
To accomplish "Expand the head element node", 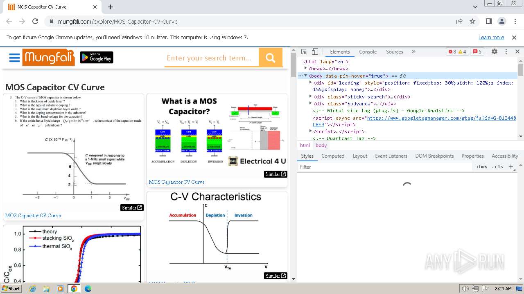I will [x=305, y=68].
